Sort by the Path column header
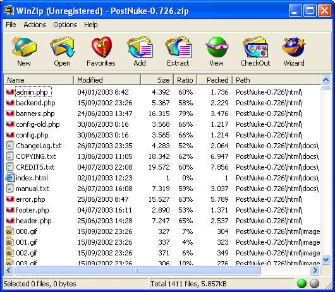The height and width of the screenshot is (292, 335). tap(276, 80)
